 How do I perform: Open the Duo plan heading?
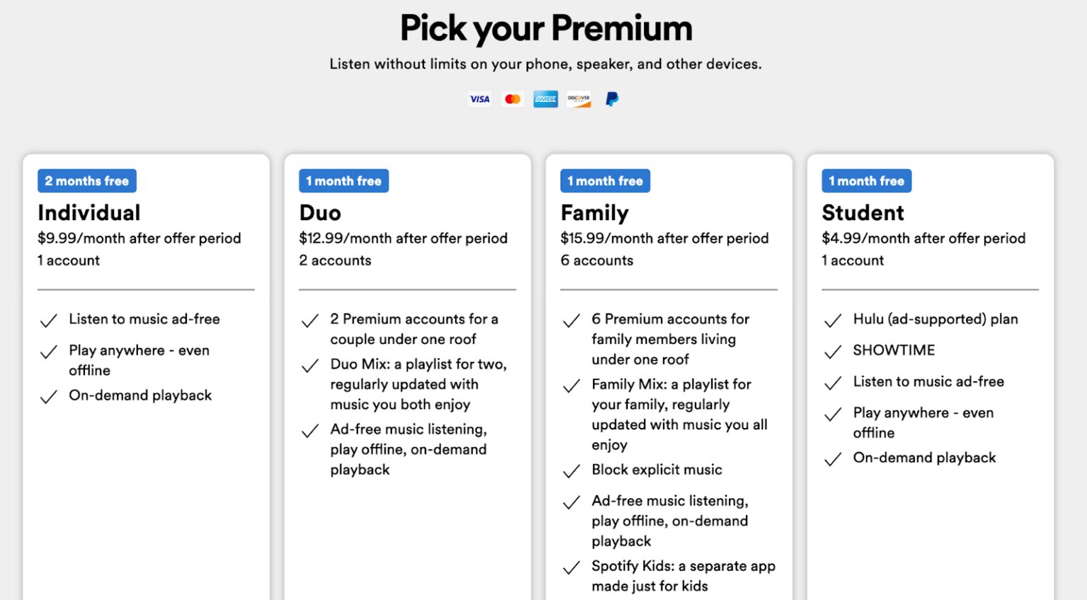(320, 213)
